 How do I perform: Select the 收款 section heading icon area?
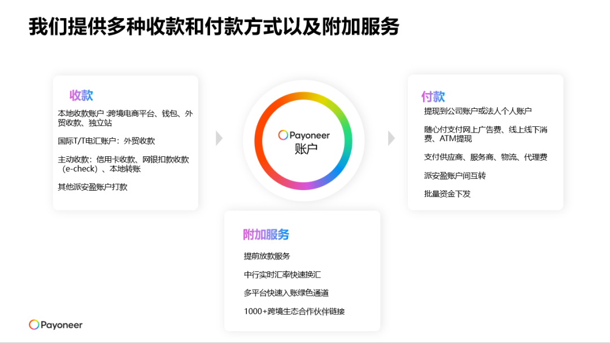(82, 95)
